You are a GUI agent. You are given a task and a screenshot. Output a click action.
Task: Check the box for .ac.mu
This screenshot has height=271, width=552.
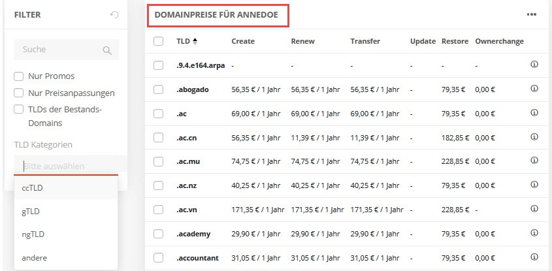(159, 161)
